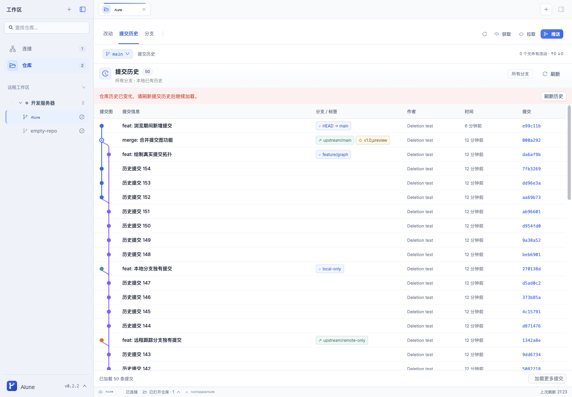Open the empty-repo tree item

(x=48, y=131)
